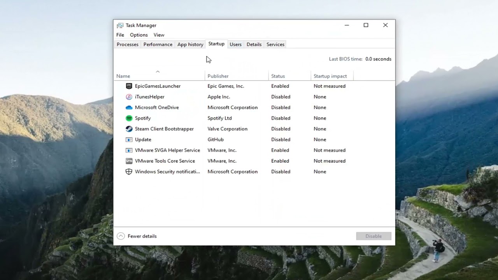Click VMware SVGA Helper's Not measured impact
Screen dimensions: 498x280
(x=330, y=150)
